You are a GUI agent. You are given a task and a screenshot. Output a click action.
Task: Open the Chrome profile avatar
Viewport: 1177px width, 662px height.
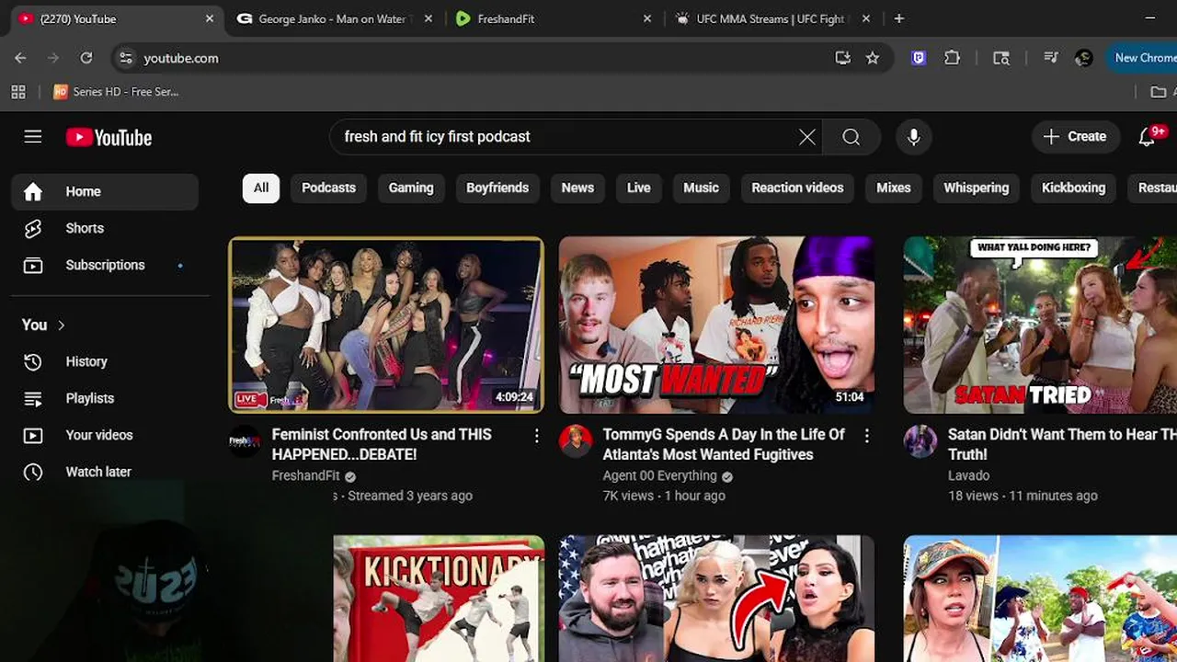[x=1084, y=58]
